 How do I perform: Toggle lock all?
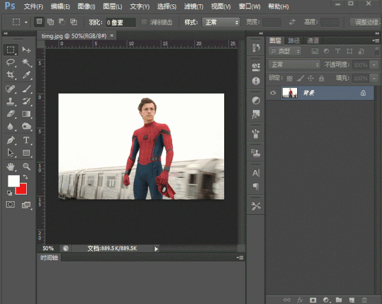(322, 78)
